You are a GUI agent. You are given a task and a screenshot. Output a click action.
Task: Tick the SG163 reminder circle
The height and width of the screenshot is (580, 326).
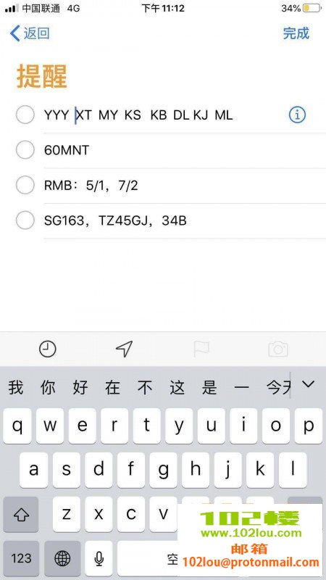[25, 221]
